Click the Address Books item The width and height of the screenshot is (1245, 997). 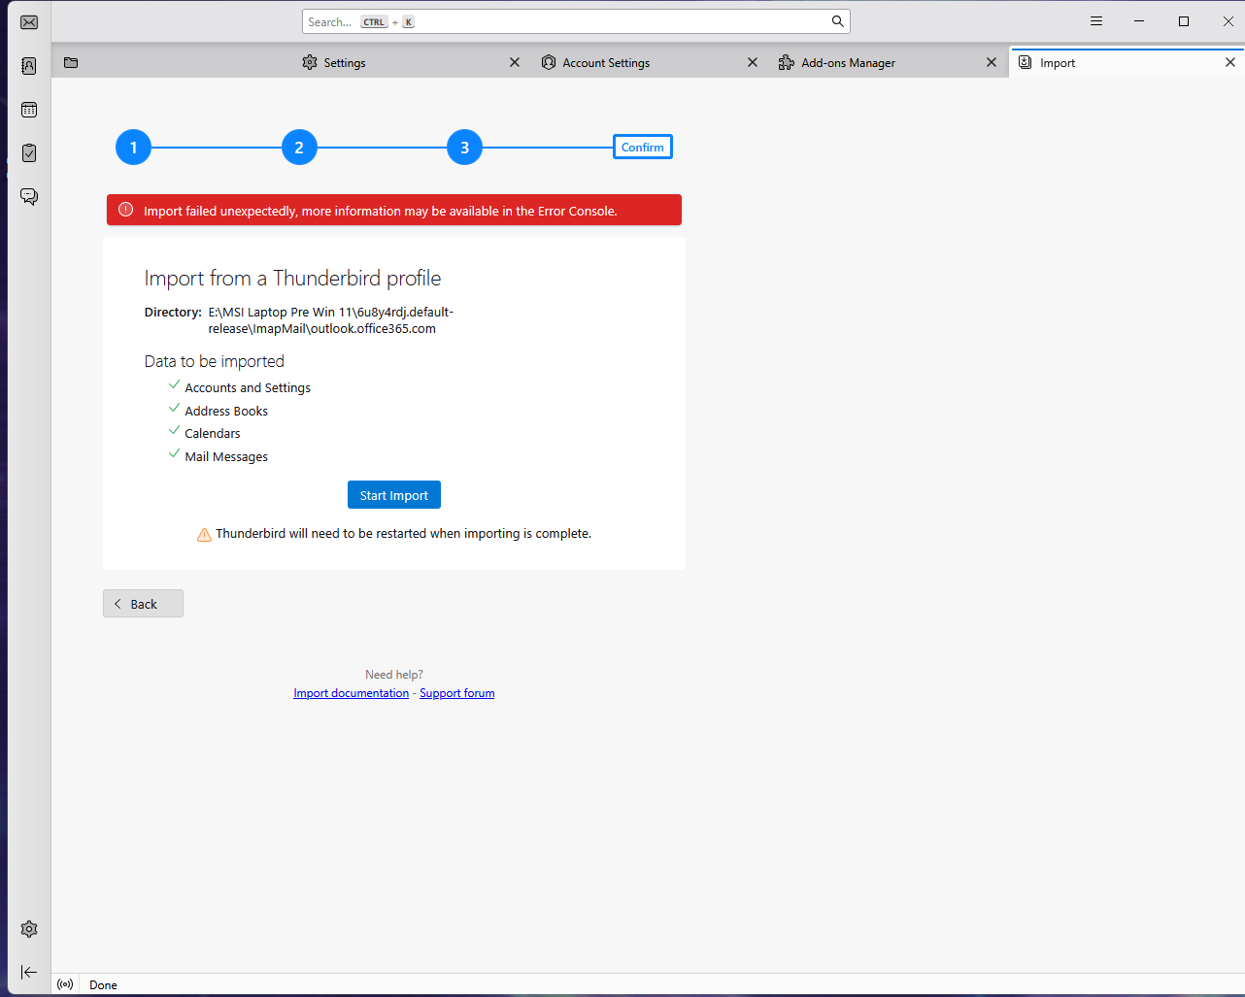click(226, 411)
